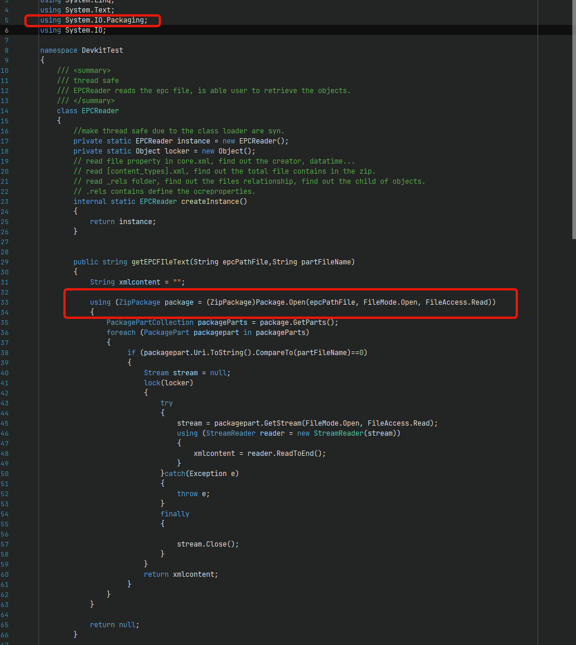Screen dimensions: 576x645
Task: Click the 'read _rels folder' comment
Action: (x=249, y=181)
